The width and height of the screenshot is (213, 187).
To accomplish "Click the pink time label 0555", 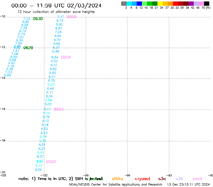I will tap(72, 17).
